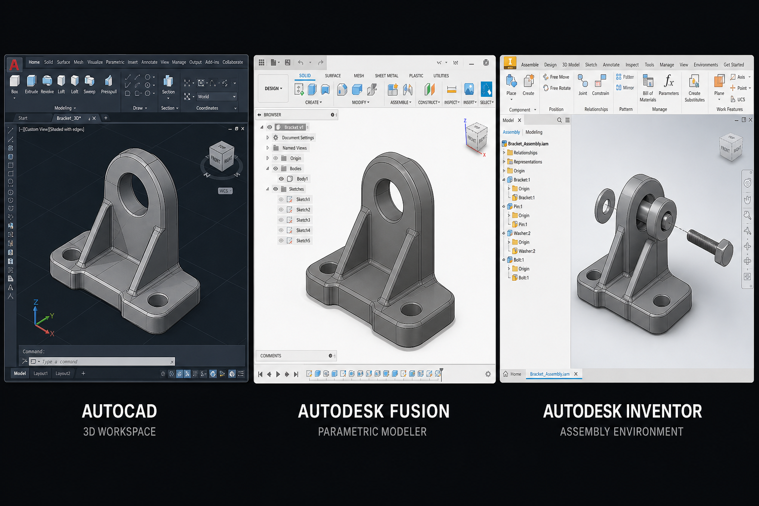This screenshot has width=759, height=506.
Task: Toggle visibility eye of Bracket v1 in Fusion
Action: pyautogui.click(x=270, y=127)
